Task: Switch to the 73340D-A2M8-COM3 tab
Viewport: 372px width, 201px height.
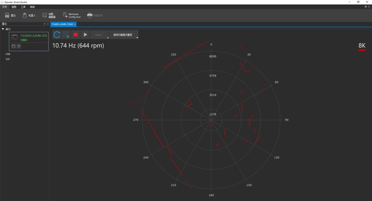Action: (x=62, y=24)
